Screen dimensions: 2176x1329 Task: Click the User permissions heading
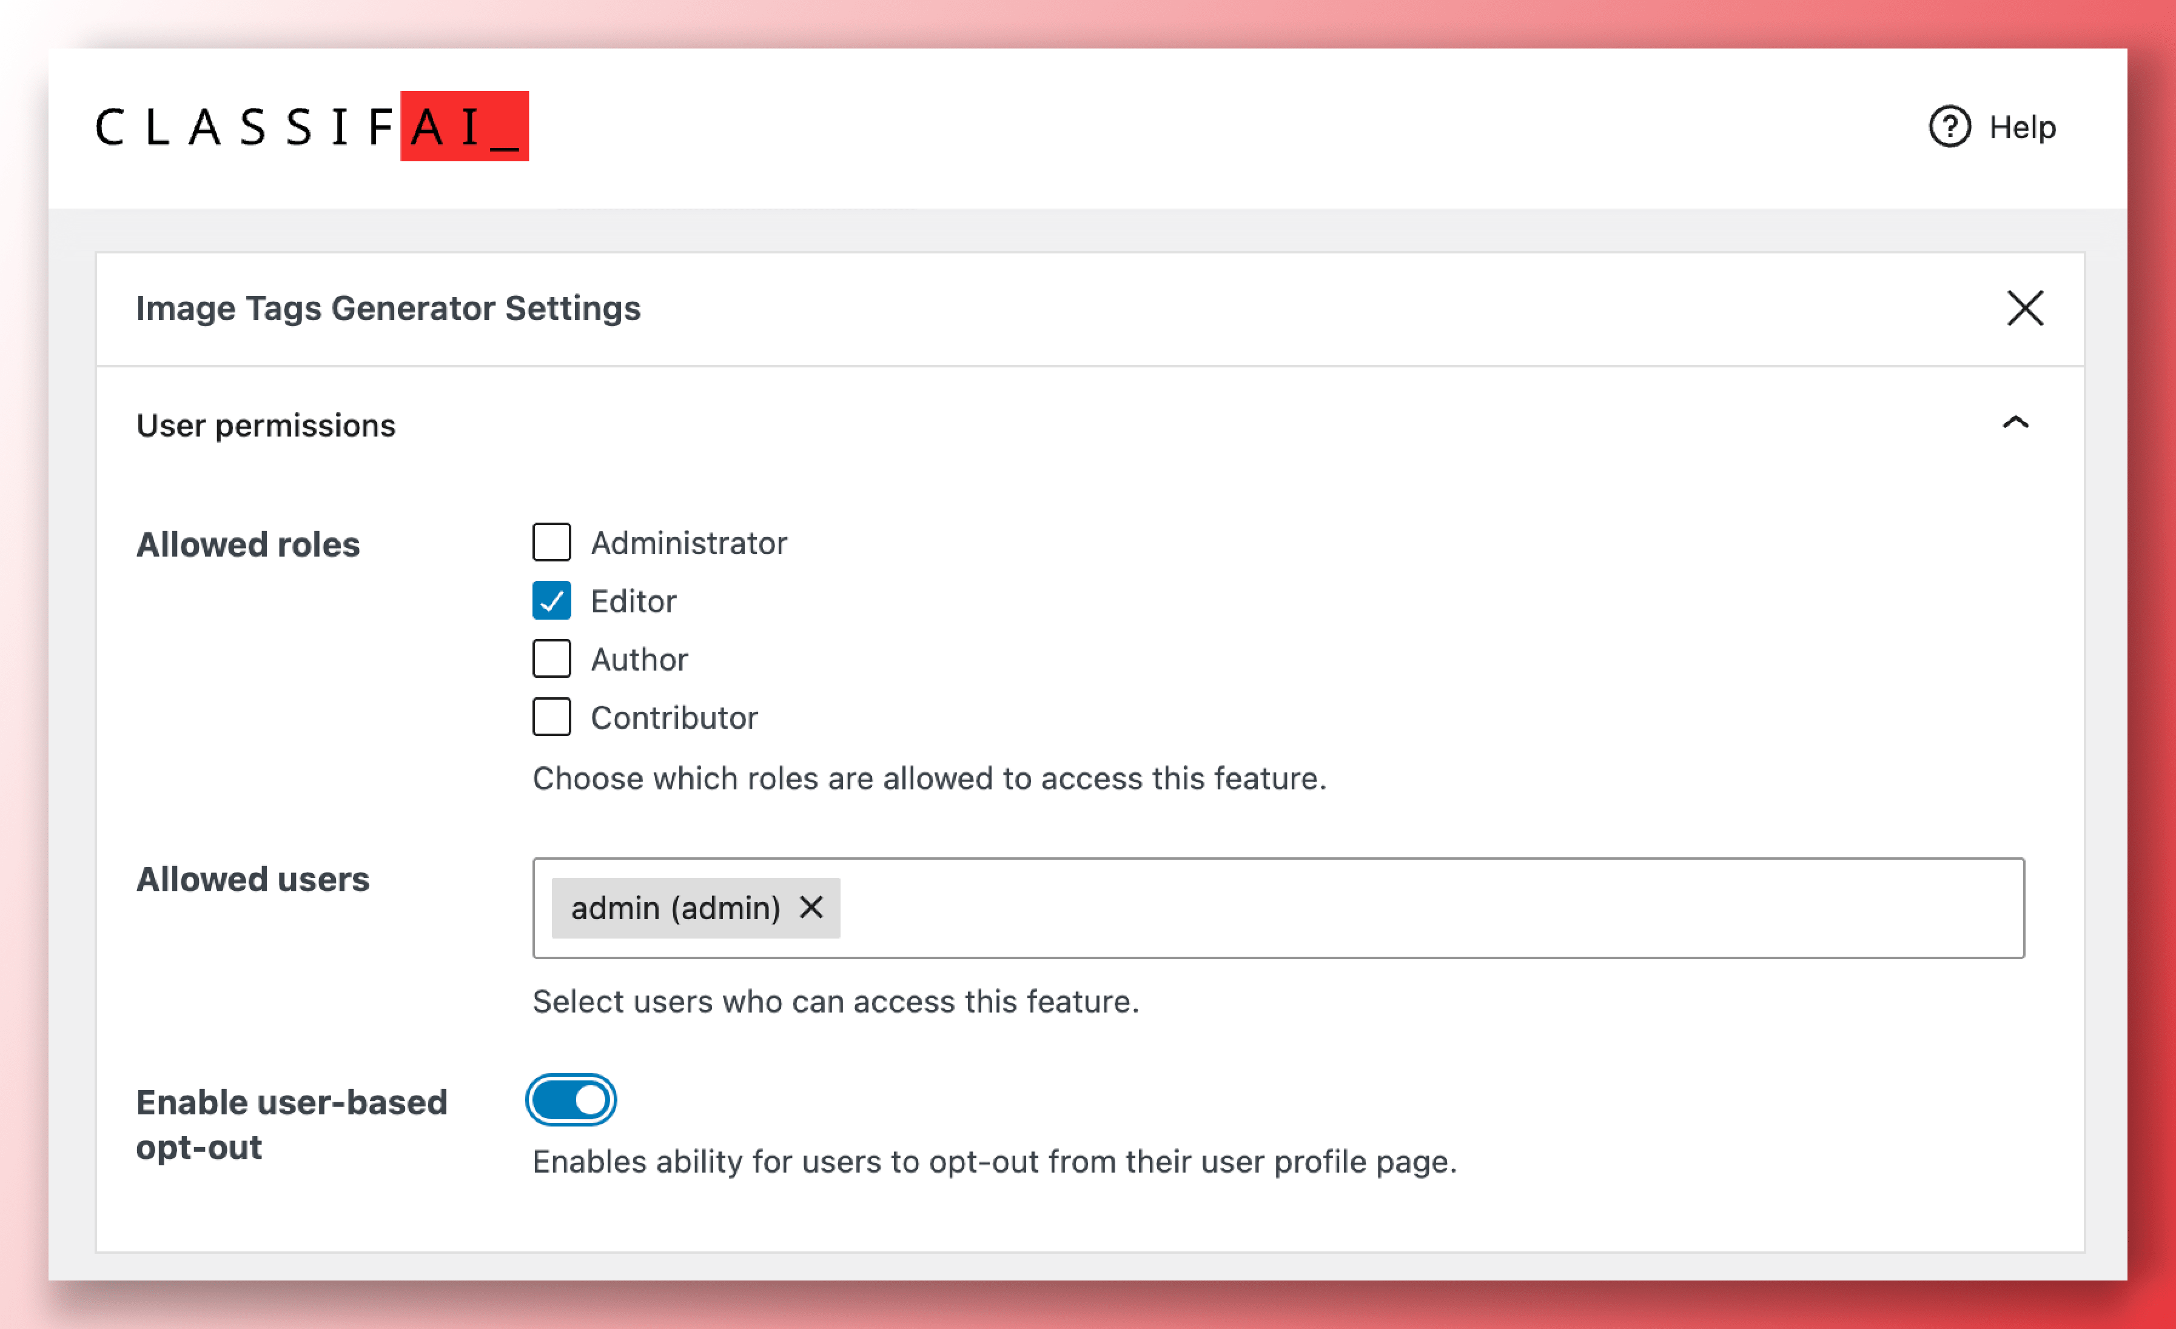266,426
